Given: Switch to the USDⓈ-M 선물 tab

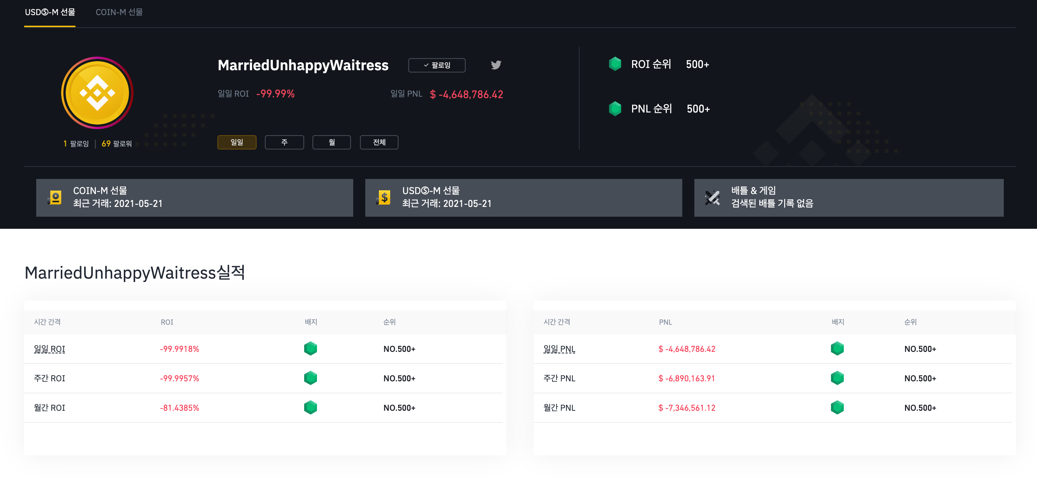Looking at the screenshot, I should coord(50,12).
